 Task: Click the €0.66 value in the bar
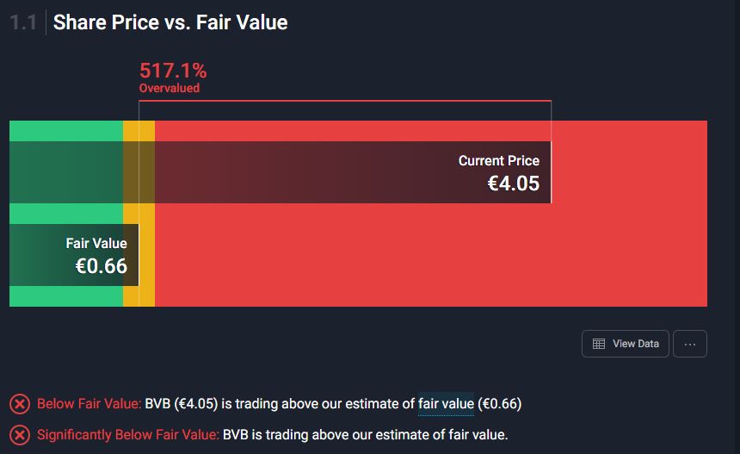101,266
